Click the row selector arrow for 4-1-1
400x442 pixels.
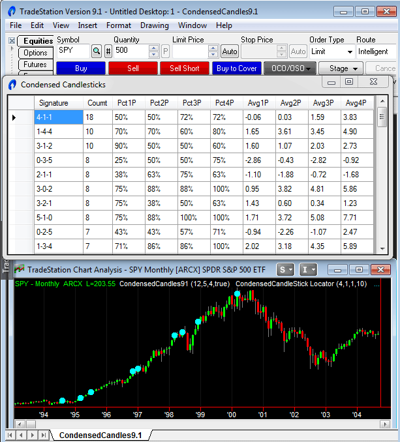pos(14,117)
